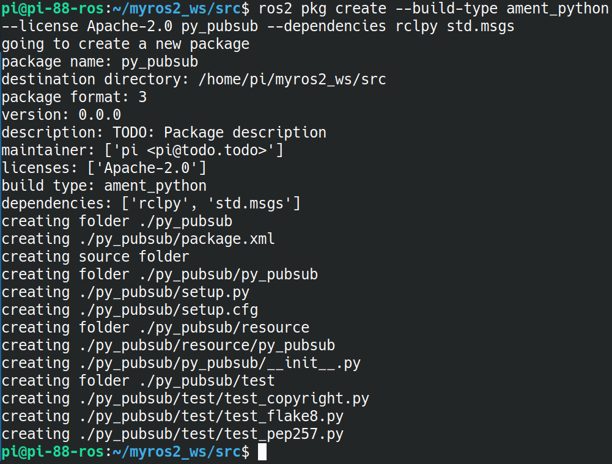Click the ./py_pubsub/package.xml path
This screenshot has width=612, height=464.
(x=177, y=239)
